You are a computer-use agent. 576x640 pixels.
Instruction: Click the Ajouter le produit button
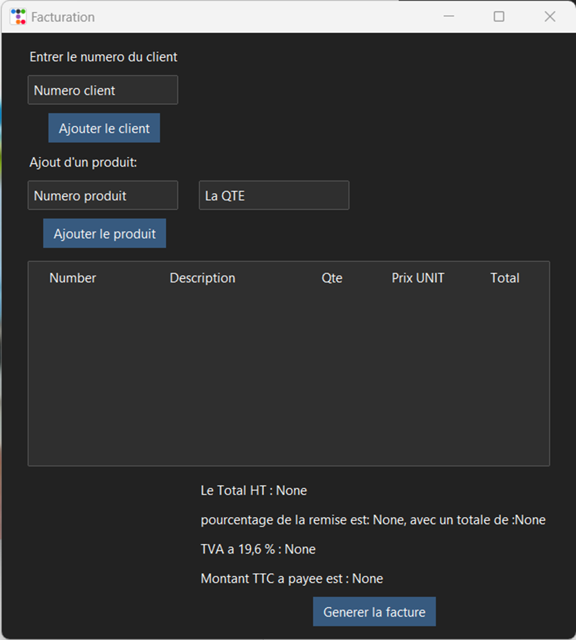(104, 234)
